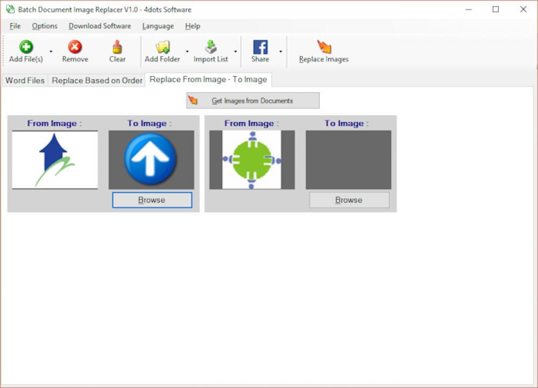The height and width of the screenshot is (388, 538).
Task: Share via the Facebook icon
Action: pyautogui.click(x=261, y=47)
